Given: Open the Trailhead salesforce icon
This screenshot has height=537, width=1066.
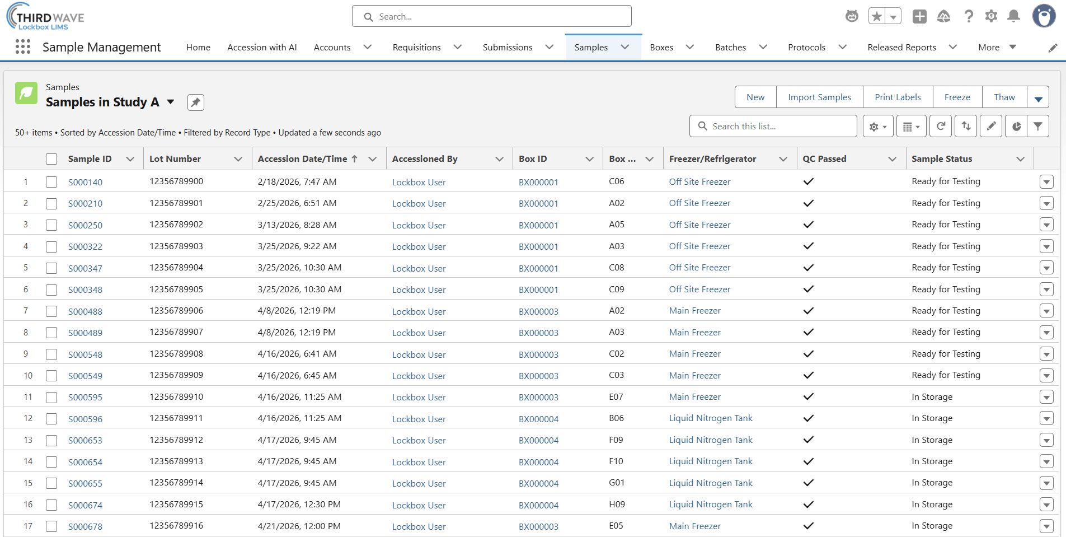Looking at the screenshot, I should 944,16.
